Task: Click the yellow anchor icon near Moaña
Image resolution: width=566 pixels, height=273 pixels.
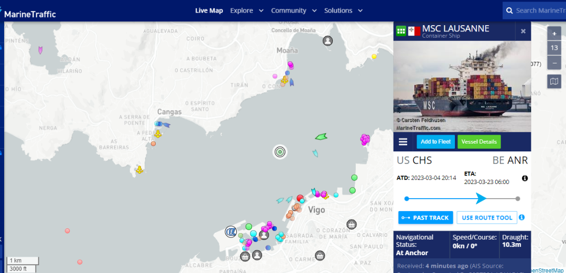Action: tap(285, 80)
